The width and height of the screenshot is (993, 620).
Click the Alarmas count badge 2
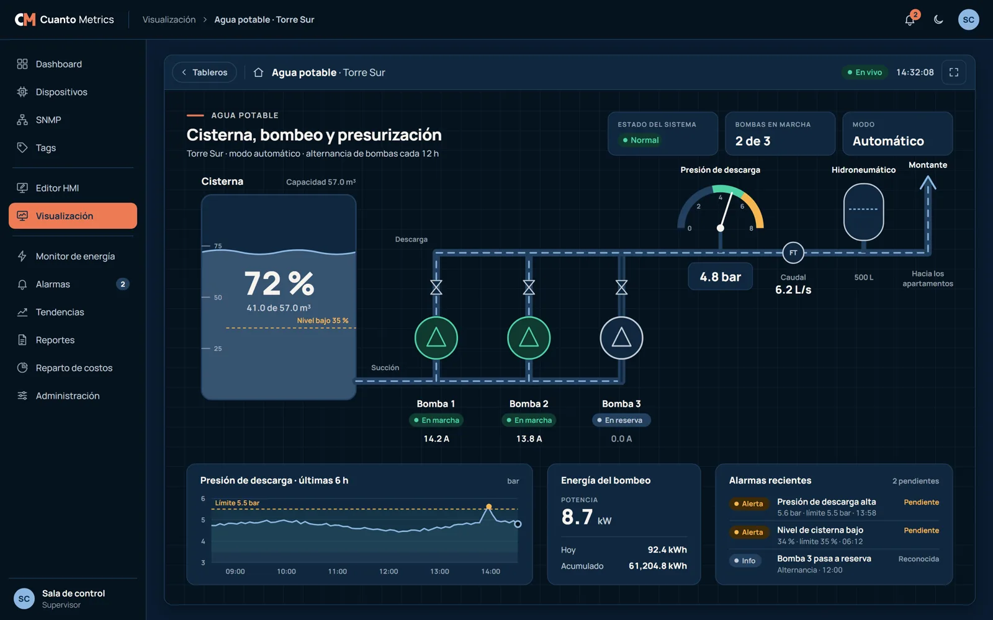coord(123,284)
